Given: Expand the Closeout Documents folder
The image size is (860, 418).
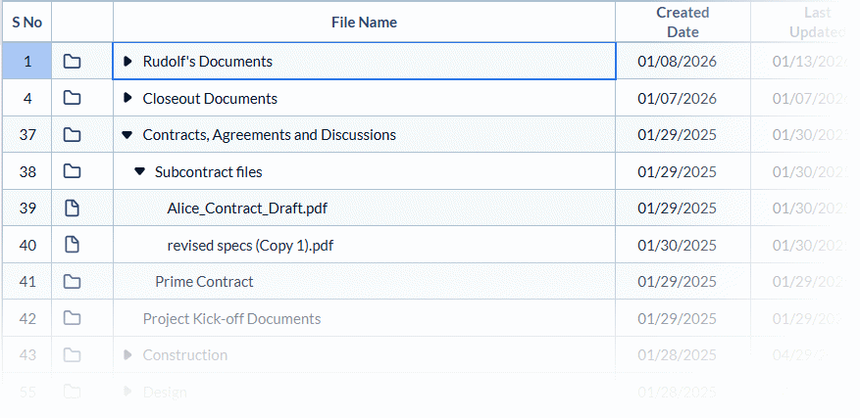Looking at the screenshot, I should coord(127,98).
